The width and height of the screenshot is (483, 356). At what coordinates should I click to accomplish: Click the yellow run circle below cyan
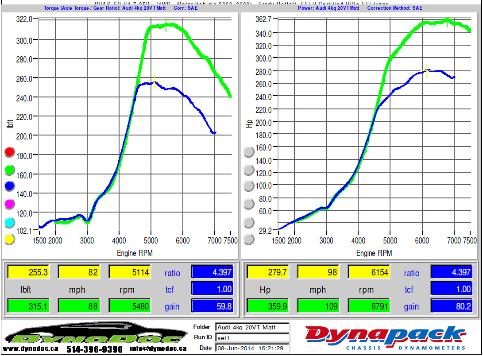(9, 240)
